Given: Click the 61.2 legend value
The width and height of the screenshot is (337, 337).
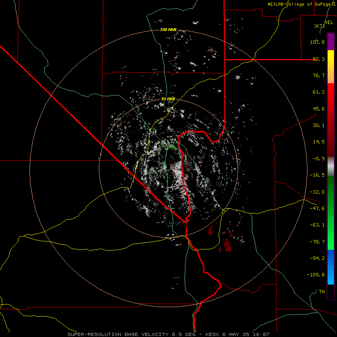Looking at the screenshot, I should click(319, 92).
